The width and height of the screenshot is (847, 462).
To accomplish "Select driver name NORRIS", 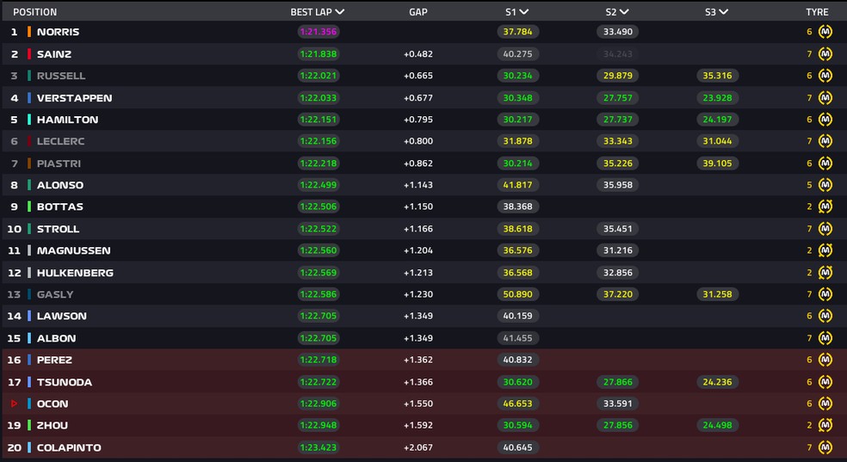I will pos(58,32).
